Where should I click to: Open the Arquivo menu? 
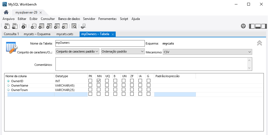pos(9,19)
